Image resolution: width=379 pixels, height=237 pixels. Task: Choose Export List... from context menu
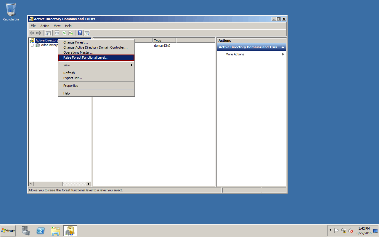[x=96, y=78]
